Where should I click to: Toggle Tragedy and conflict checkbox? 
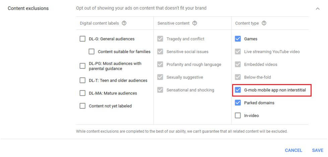click(x=160, y=39)
